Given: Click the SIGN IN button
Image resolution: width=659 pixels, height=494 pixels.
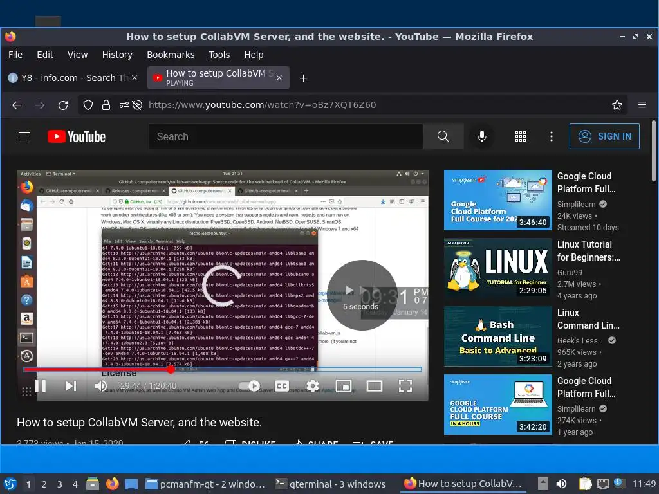Looking at the screenshot, I should coord(604,136).
